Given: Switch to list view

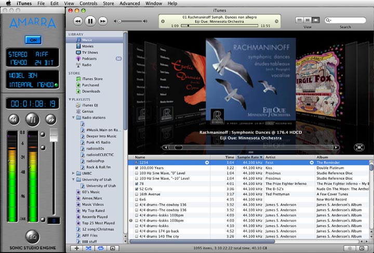Looking at the screenshot, I should coord(299,20).
